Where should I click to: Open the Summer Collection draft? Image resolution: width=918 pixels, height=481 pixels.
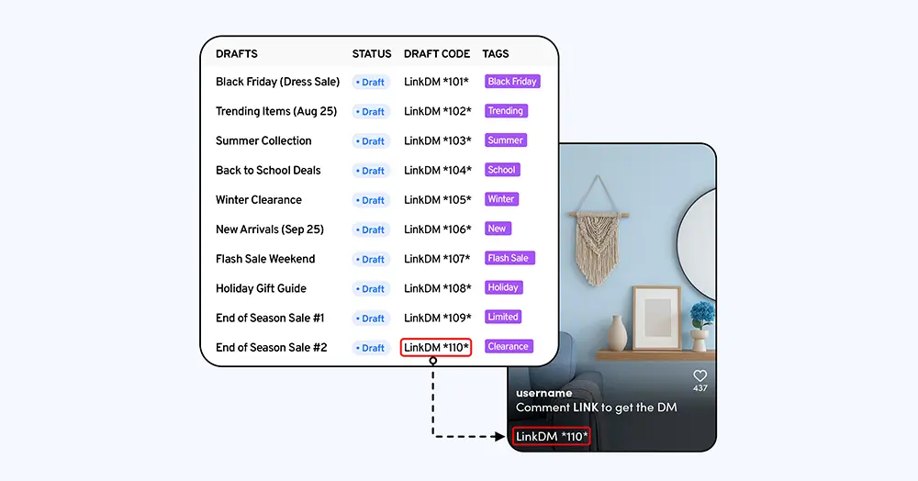coord(263,141)
